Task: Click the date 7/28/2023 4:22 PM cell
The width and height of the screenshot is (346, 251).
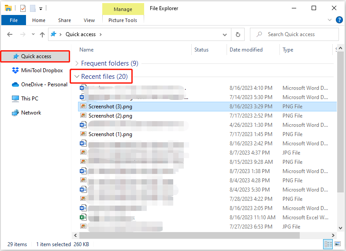Action: coord(251,199)
